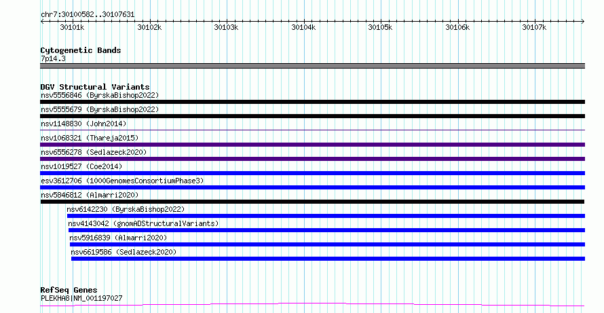Open variant nsv6142230 (ByrskaBishop2022) label
Screen dimensions: 604x313
point(126,209)
